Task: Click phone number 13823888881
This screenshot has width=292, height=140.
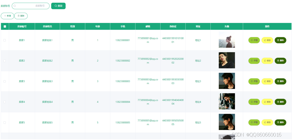Action: [x=123, y=40]
